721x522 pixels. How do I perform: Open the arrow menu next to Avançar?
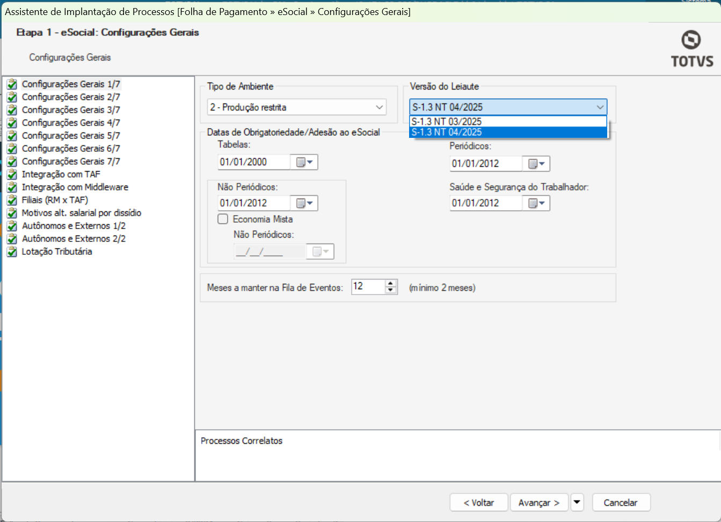click(x=577, y=503)
